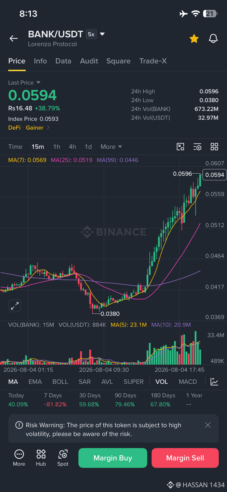The image size is (227, 492).
Task: Tap the battery indicator
Action: tap(210, 13)
